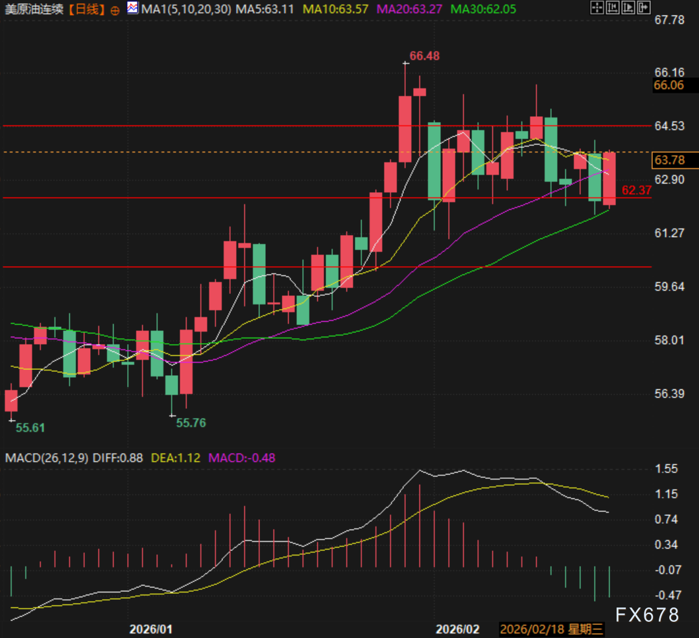This screenshot has height=638, width=699.
Task: Click the 66.48 high price marker
Action: pyautogui.click(x=424, y=56)
